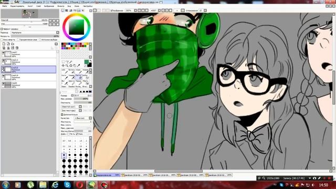Create a new normal layer

click(x=4, y=44)
